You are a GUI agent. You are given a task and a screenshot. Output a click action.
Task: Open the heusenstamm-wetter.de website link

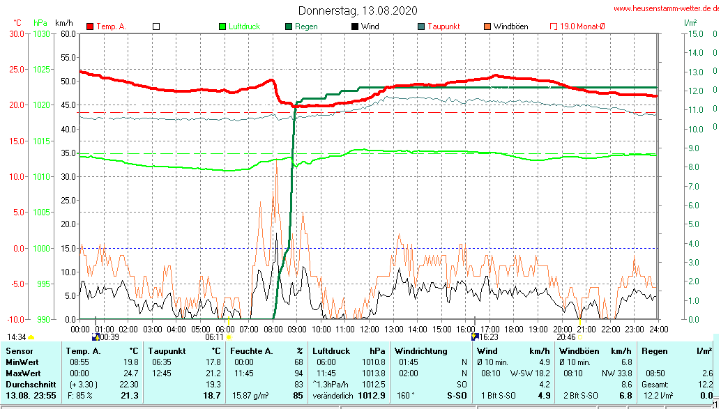(x=666, y=8)
